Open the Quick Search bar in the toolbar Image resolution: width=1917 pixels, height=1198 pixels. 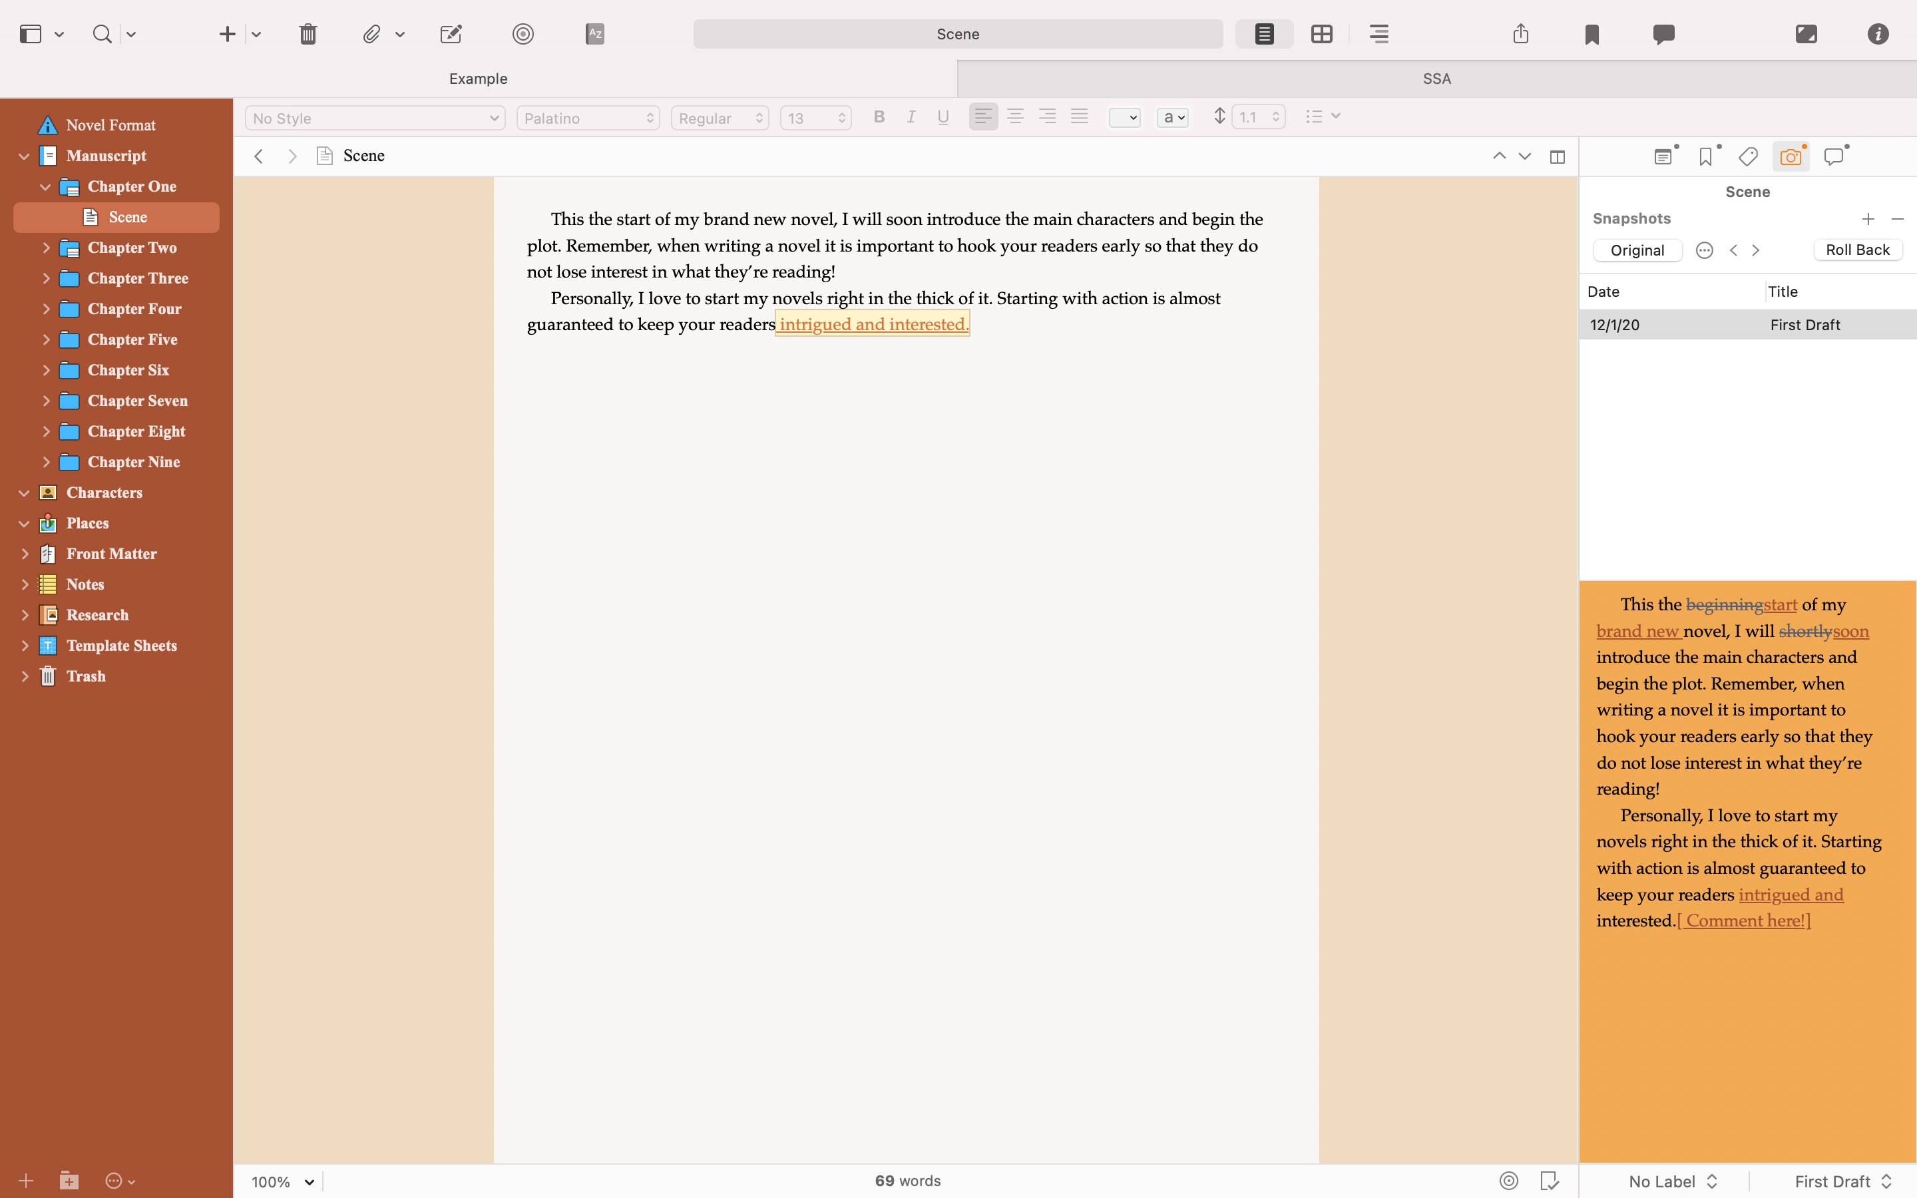[x=101, y=34]
